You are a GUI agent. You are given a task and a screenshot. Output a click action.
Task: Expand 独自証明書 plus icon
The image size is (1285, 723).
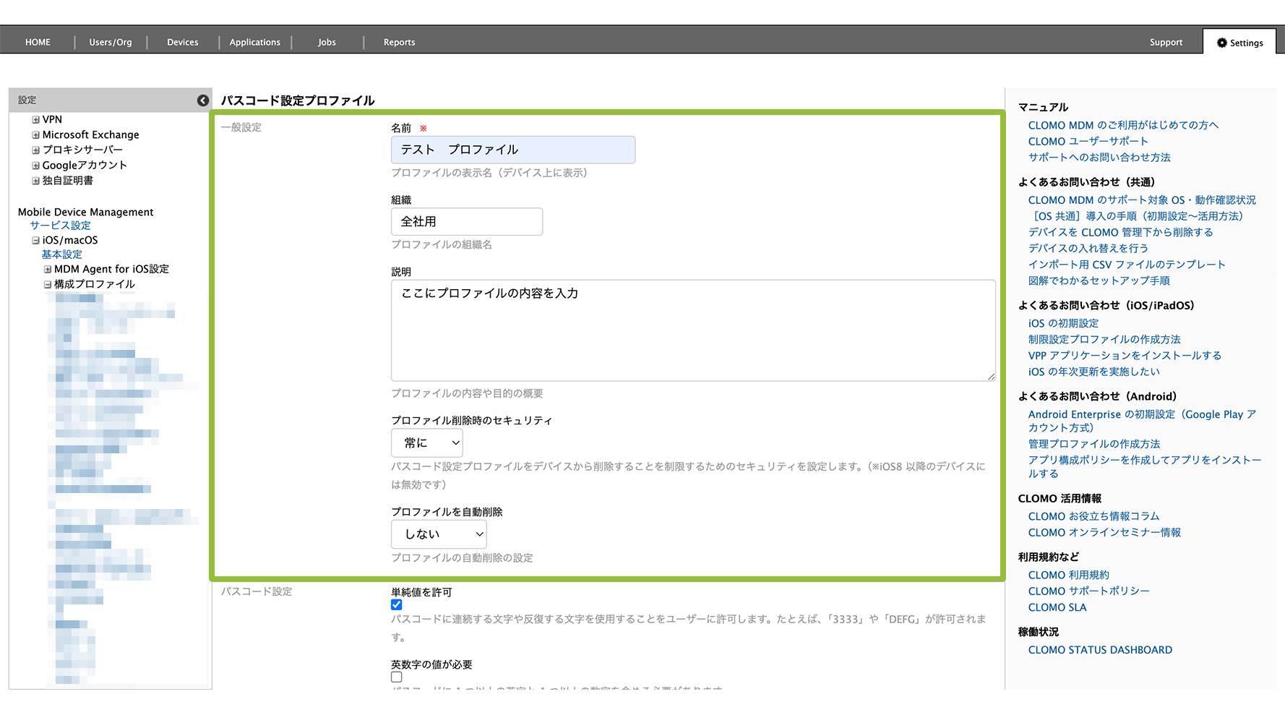[36, 181]
